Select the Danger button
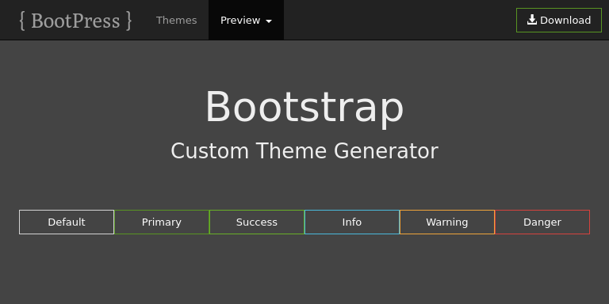Image resolution: width=609 pixels, height=304 pixels. (x=542, y=222)
